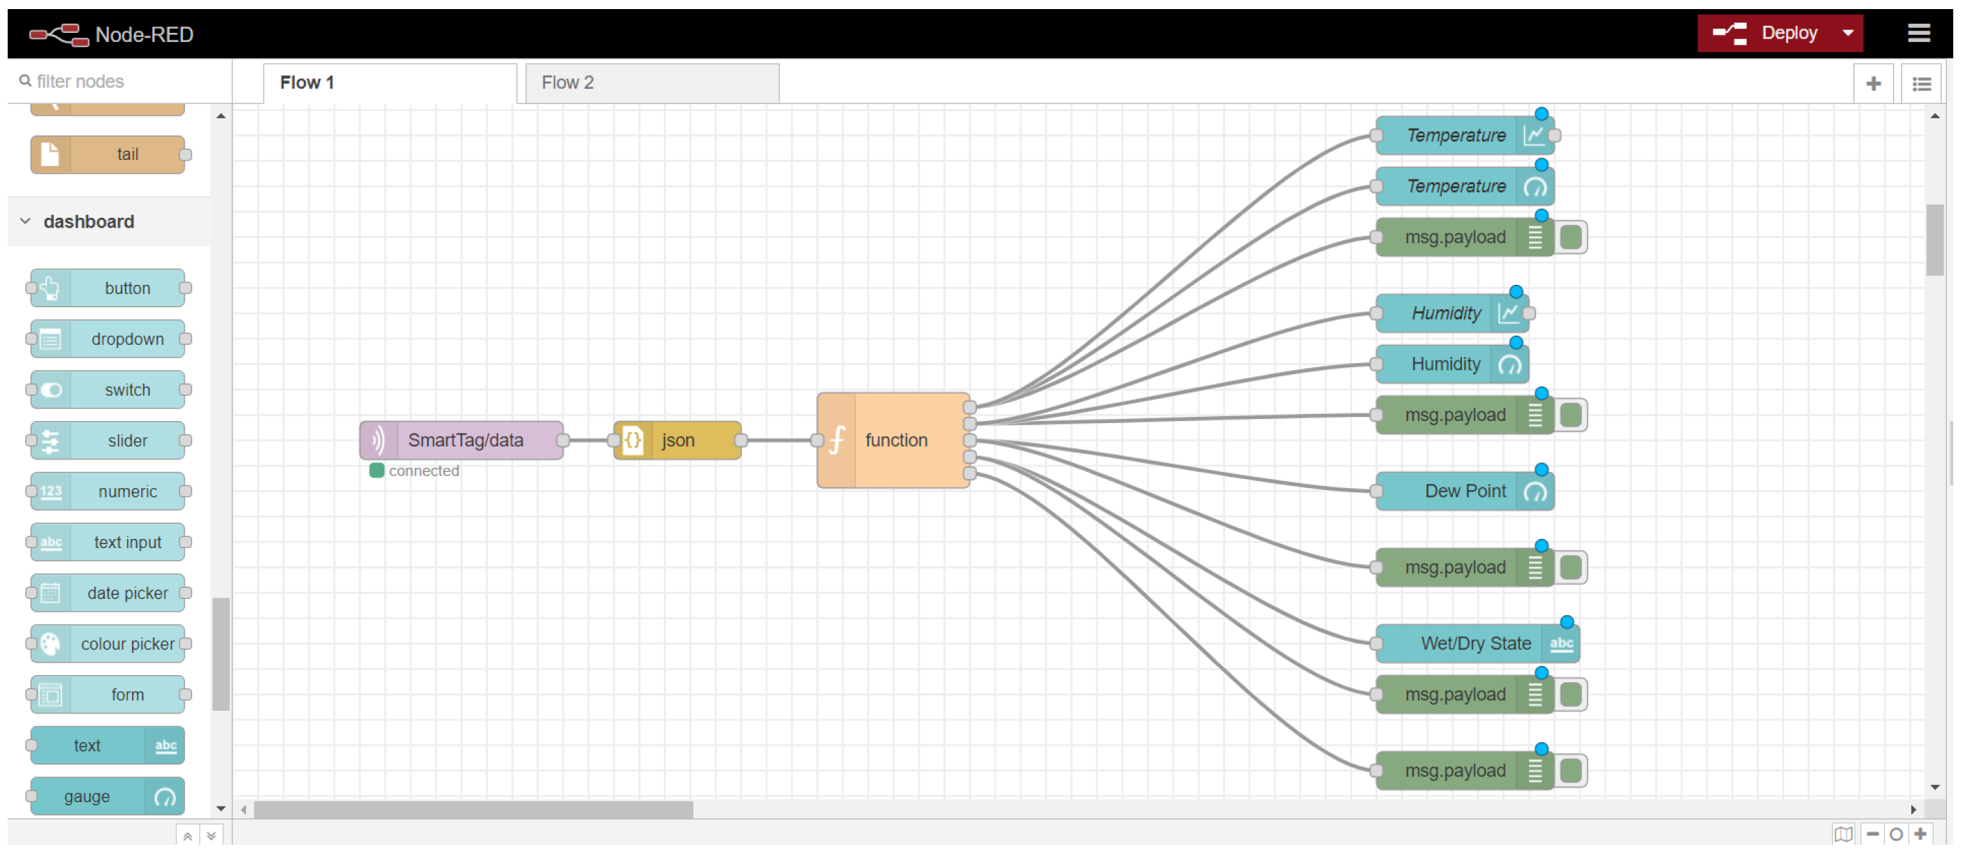Toggle debug node button below Wet/Dry State

[1570, 695]
